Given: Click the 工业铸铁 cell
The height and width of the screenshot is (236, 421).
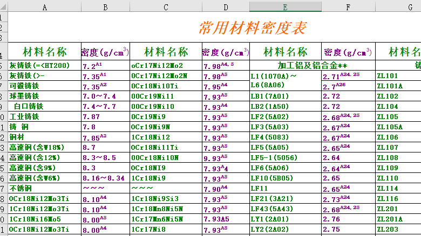Looking at the screenshot, I should pyautogui.click(x=45, y=117).
